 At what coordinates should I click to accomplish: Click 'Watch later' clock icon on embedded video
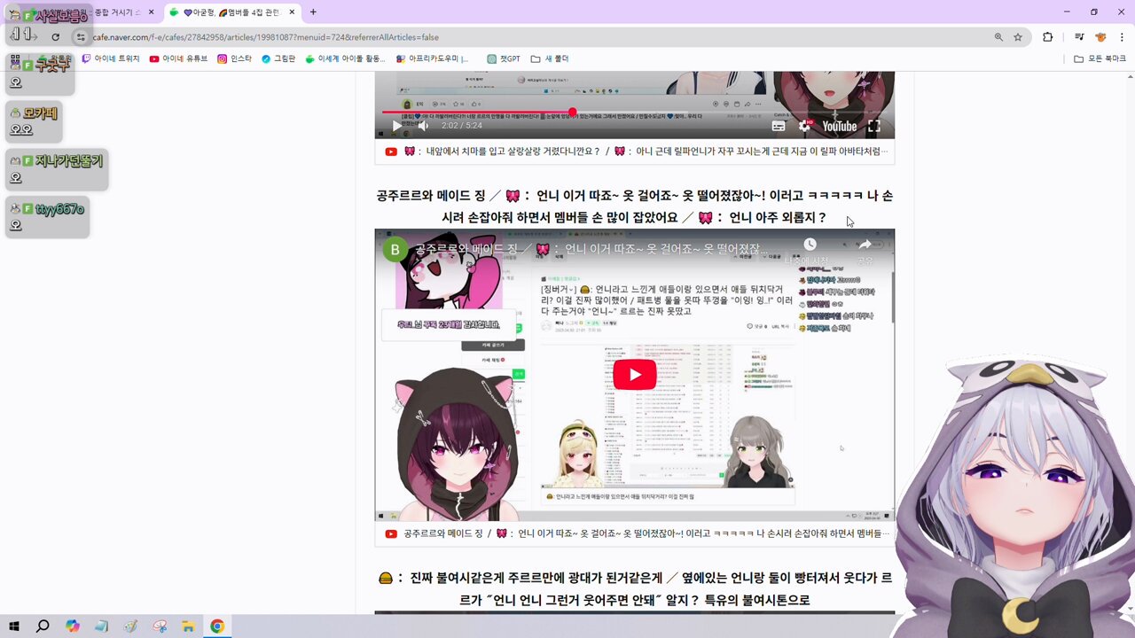(x=810, y=245)
